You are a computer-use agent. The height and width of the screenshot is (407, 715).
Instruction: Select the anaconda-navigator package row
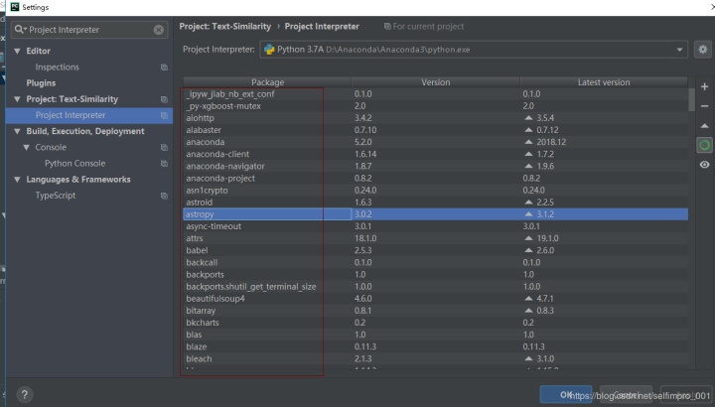[x=436, y=166]
